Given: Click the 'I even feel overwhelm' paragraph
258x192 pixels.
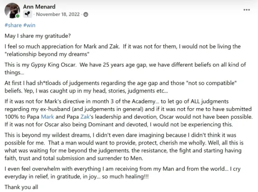Looking at the screenshot, I should click(x=122, y=173).
